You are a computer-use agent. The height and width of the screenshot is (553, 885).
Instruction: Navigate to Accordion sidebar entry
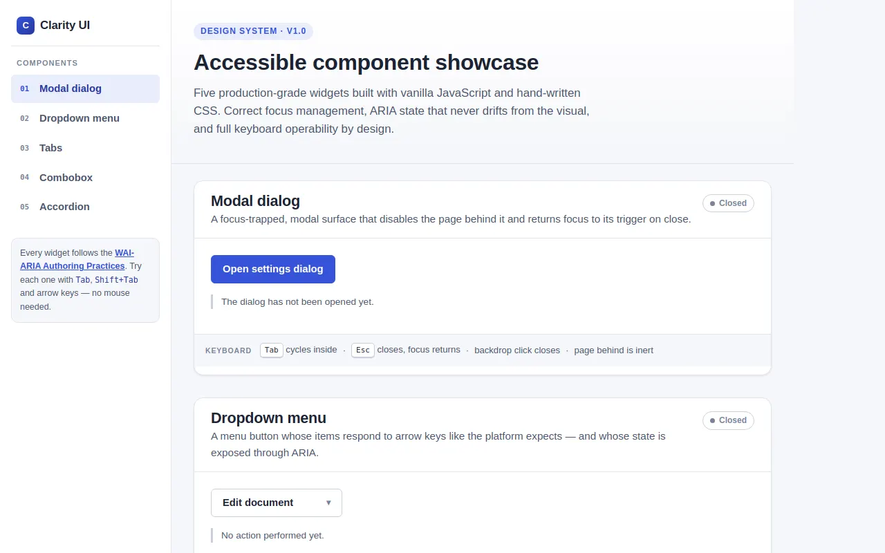pyautogui.click(x=85, y=207)
